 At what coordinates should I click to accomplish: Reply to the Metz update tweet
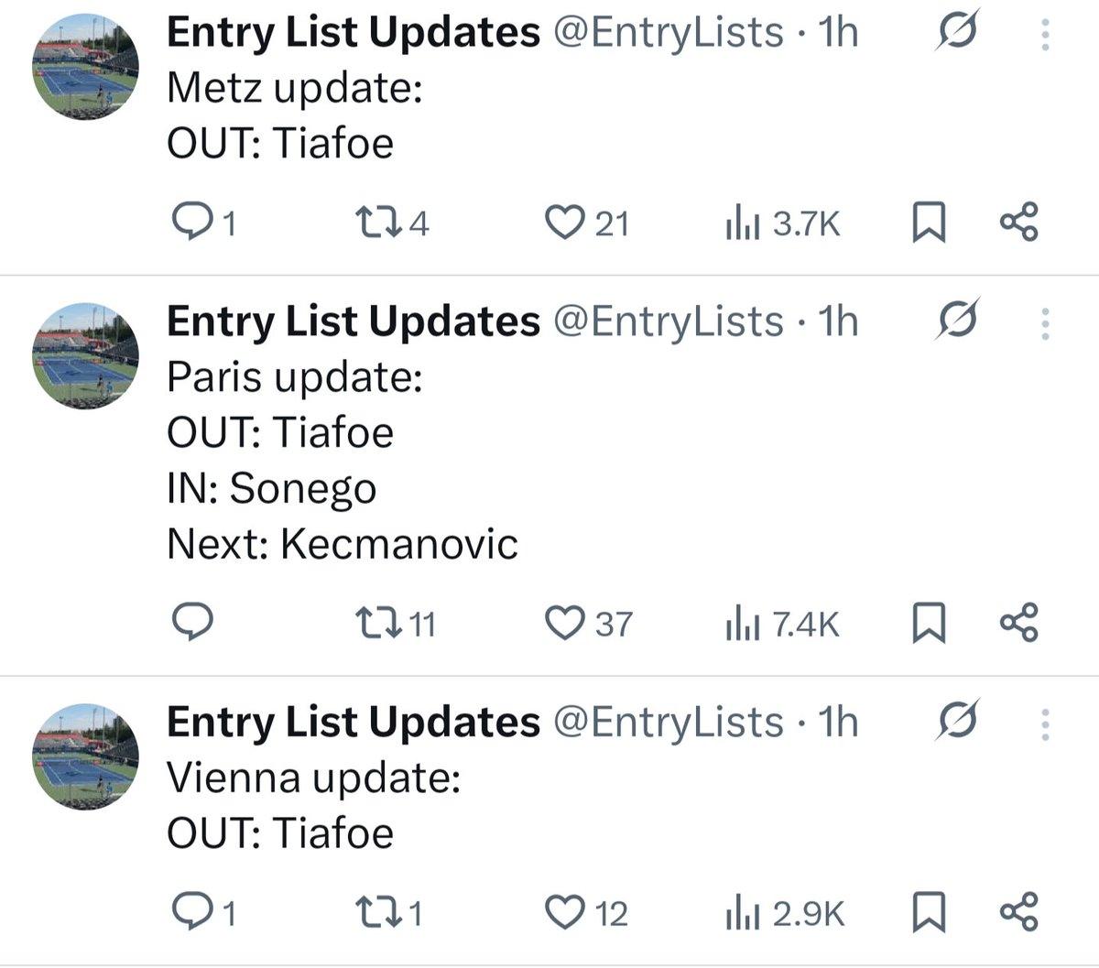[191, 223]
